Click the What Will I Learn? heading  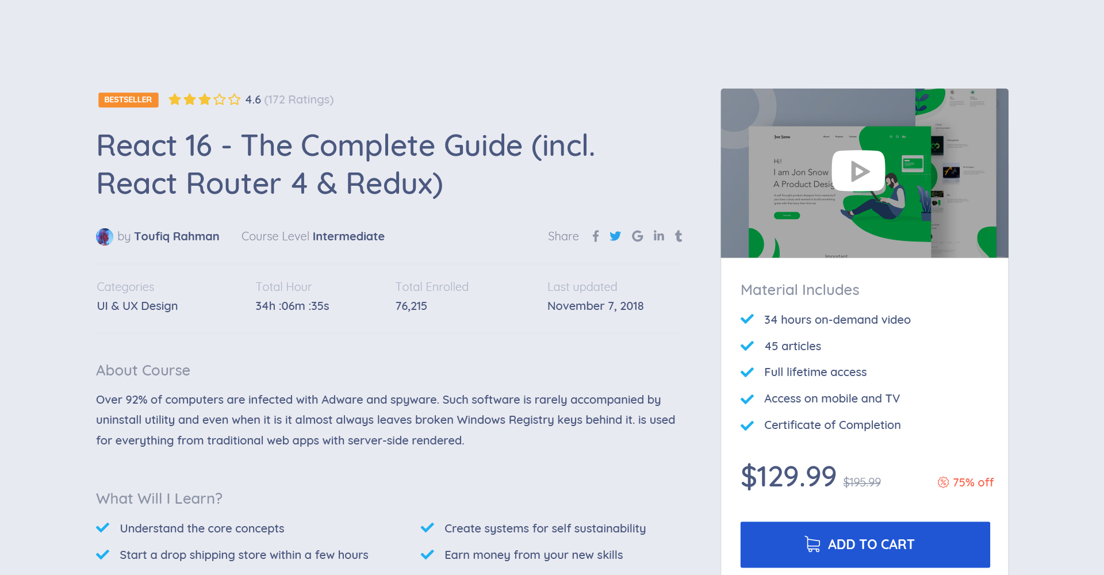pyautogui.click(x=159, y=499)
